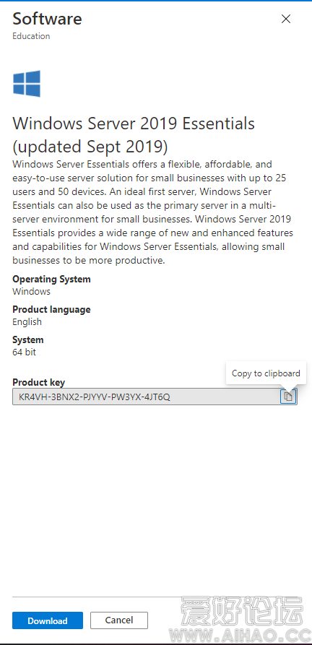Click the blue Windows logo icon
312x645 pixels.
click(x=27, y=84)
